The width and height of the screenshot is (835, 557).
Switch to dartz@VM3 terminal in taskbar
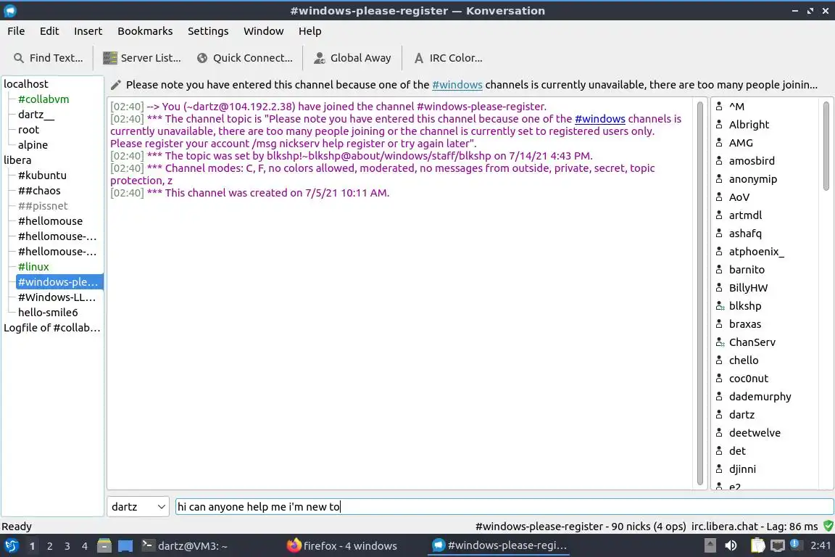pos(185,546)
